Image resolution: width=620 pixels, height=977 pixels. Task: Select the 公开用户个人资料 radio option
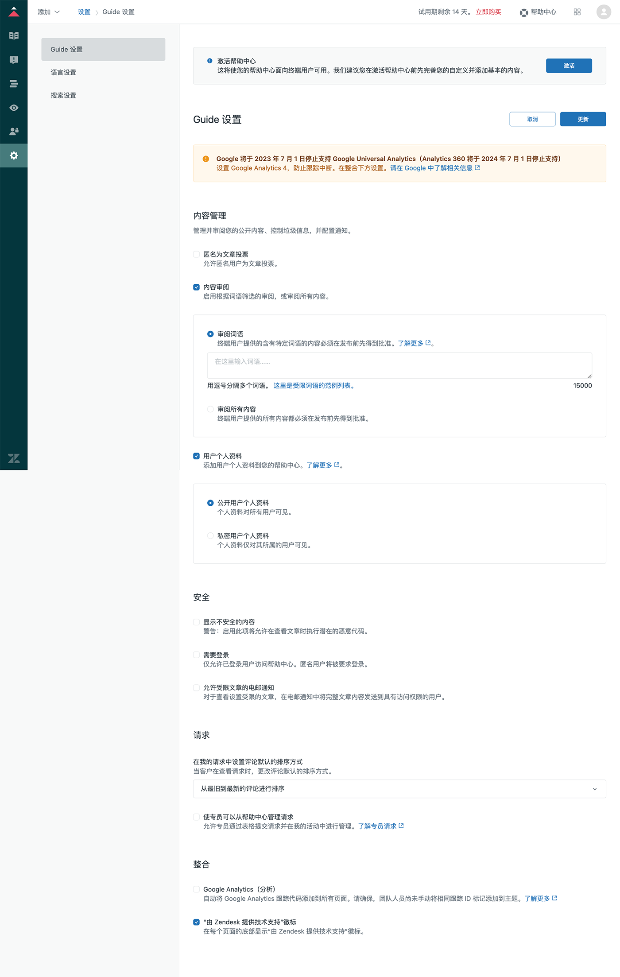(210, 503)
